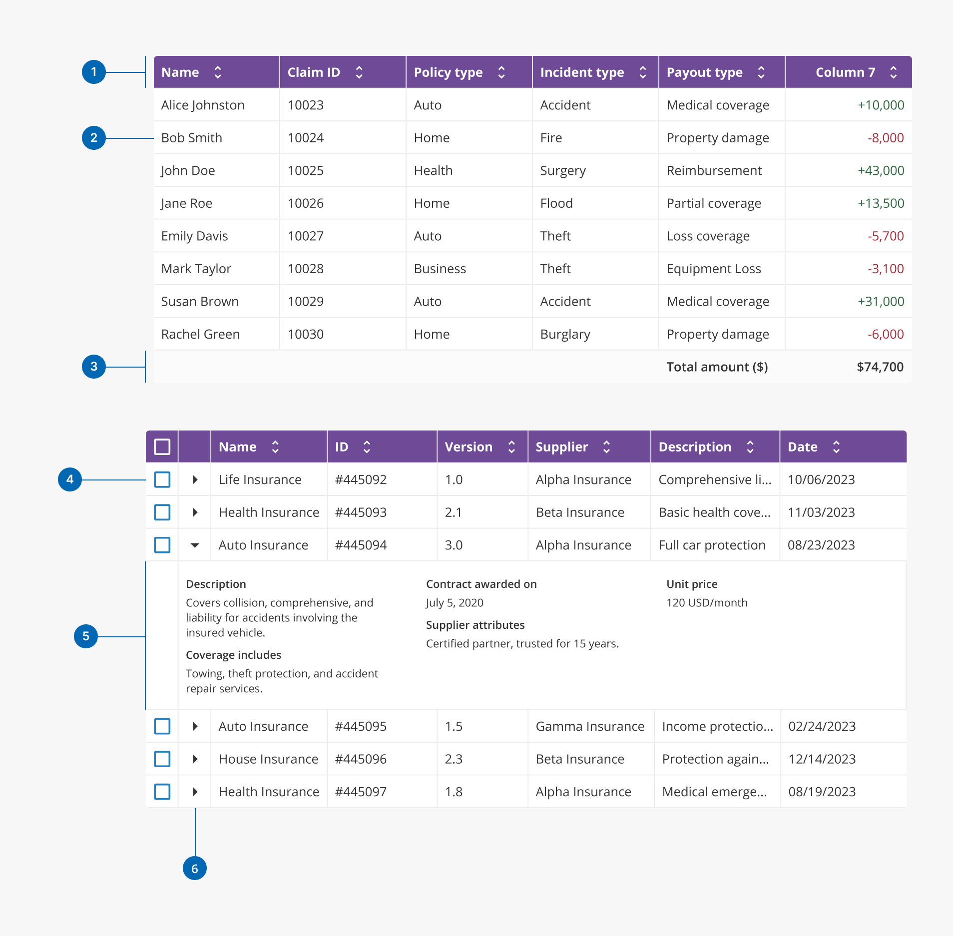Viewport: 953px width, 936px height.
Task: Toggle the select-all checkbox in header
Action: [x=162, y=447]
